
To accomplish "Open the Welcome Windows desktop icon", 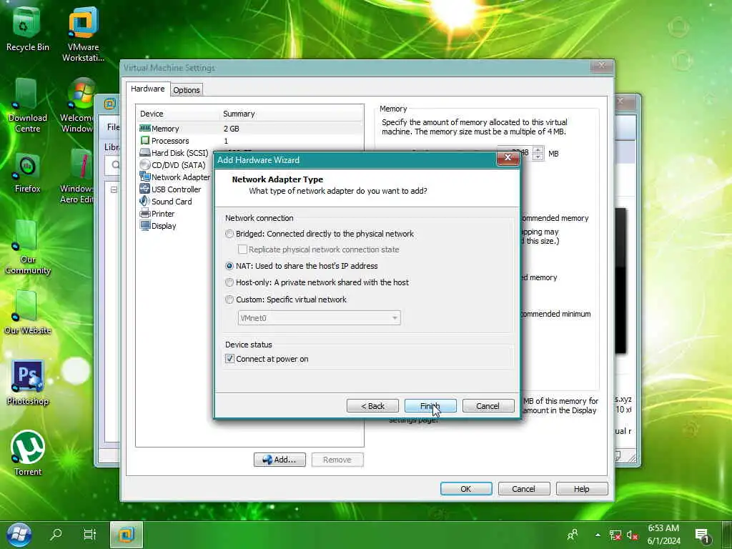I will 77,106.
